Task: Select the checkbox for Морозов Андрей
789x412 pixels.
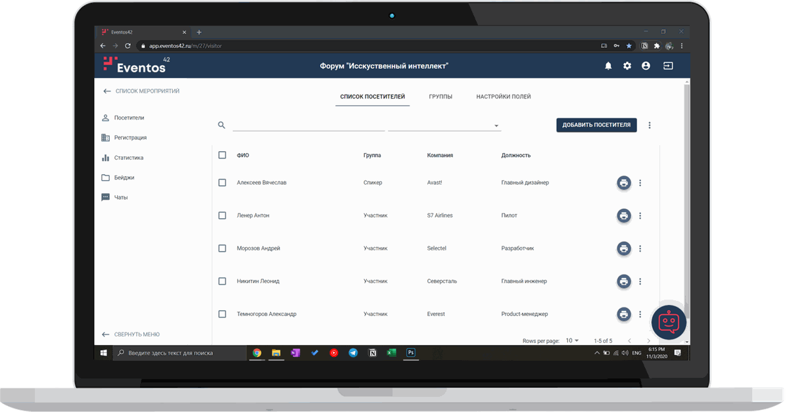Action: [x=222, y=248]
